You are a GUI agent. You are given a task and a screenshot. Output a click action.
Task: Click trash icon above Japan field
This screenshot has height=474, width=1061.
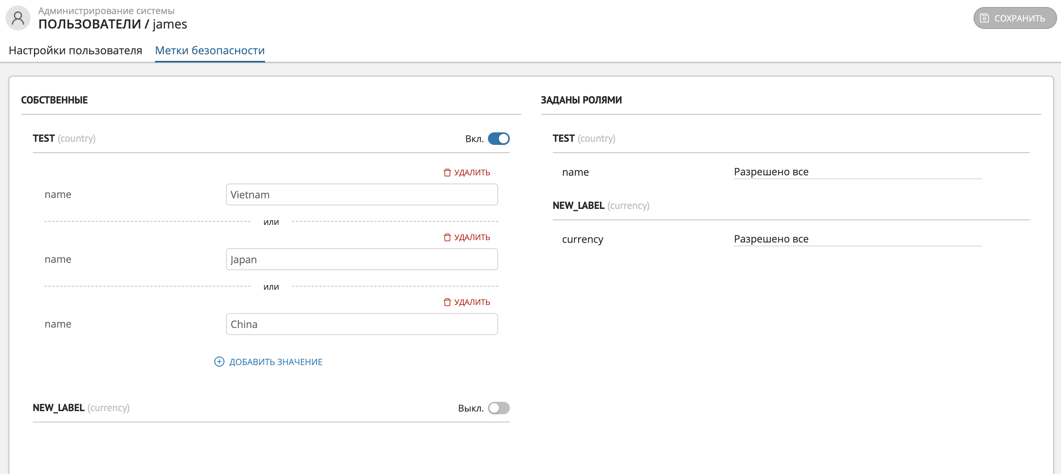(447, 237)
